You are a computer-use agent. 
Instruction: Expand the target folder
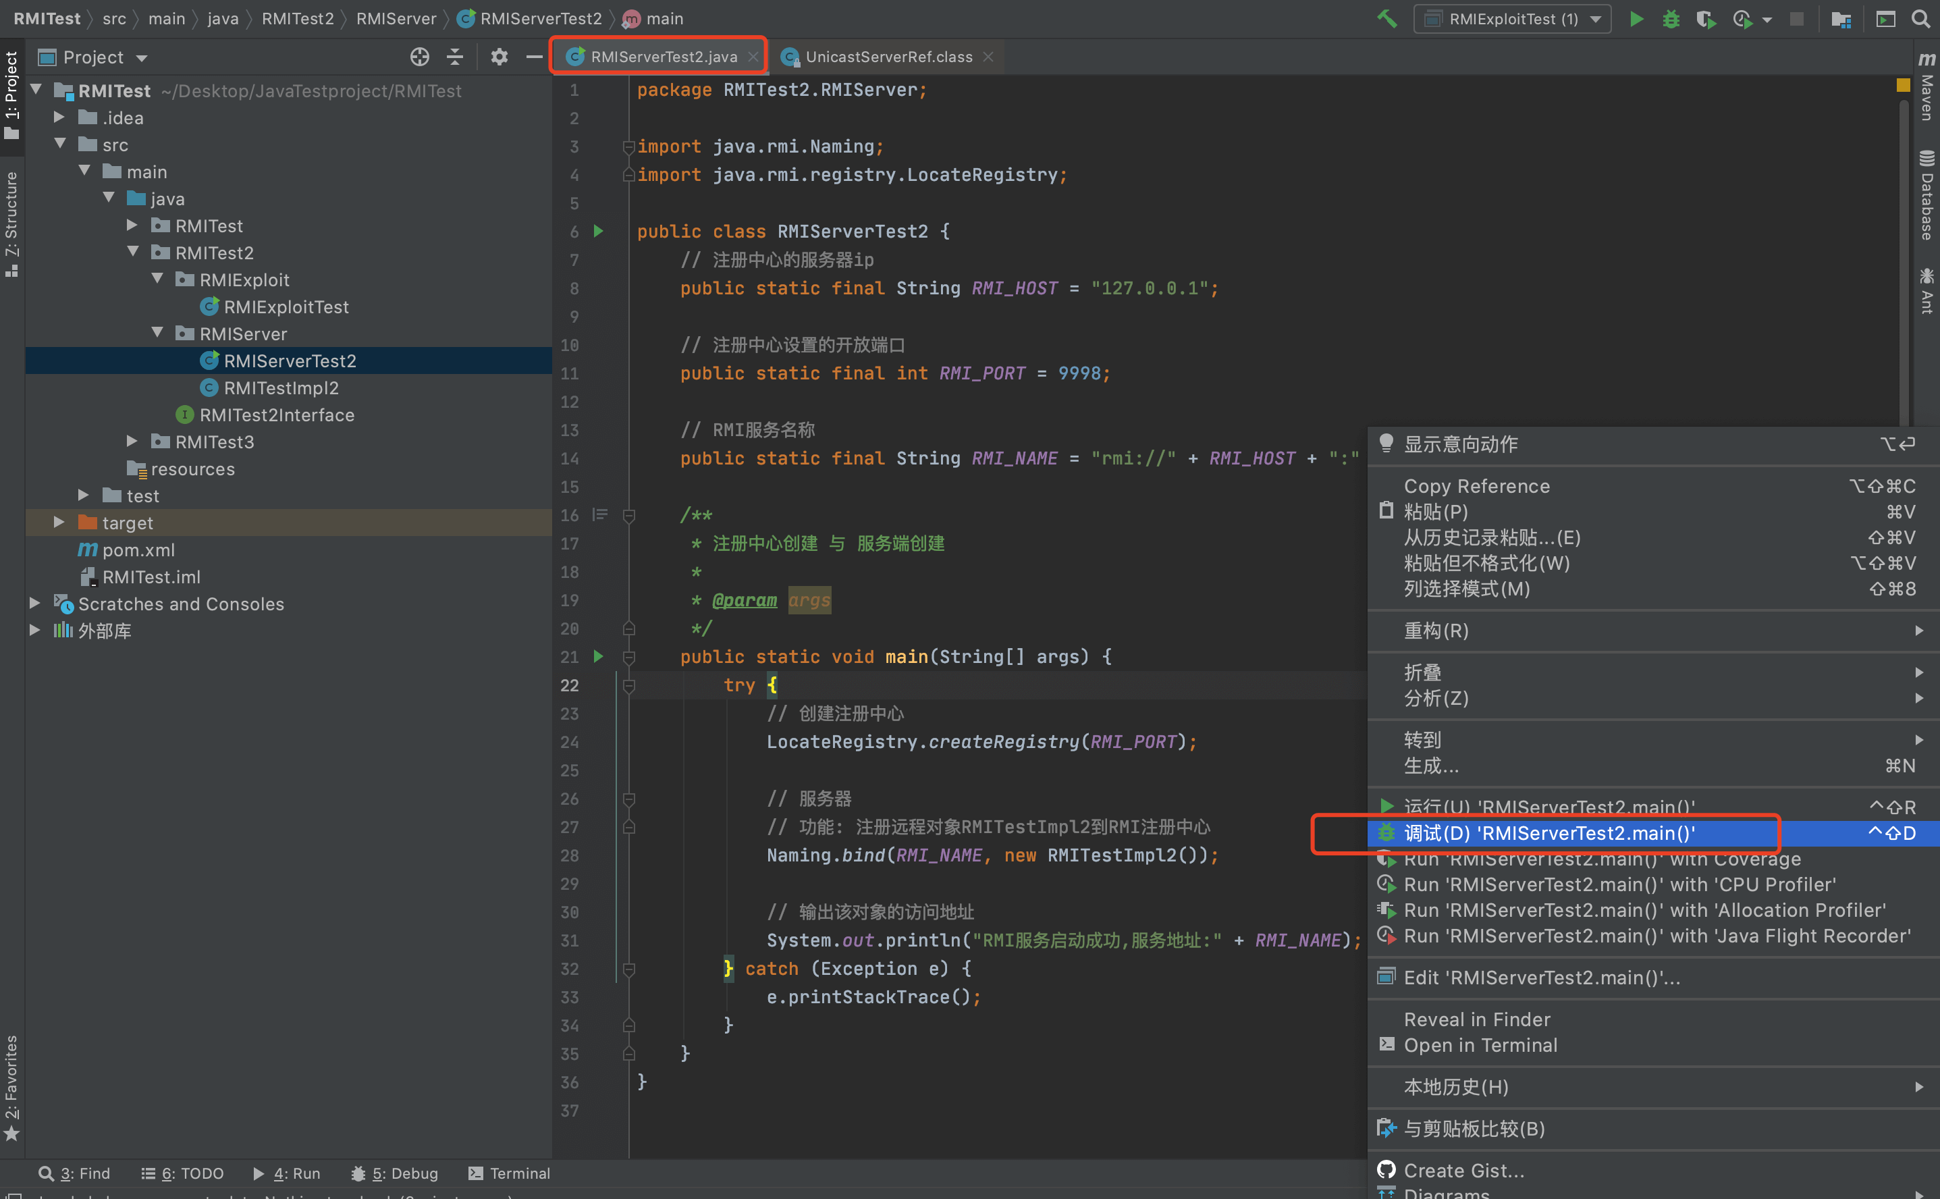coord(59,521)
